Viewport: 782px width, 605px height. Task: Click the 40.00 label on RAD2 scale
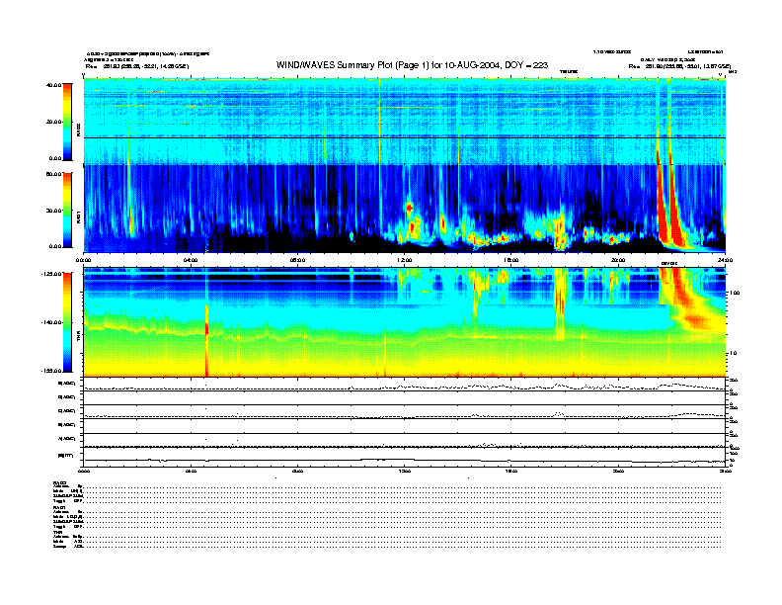point(53,86)
